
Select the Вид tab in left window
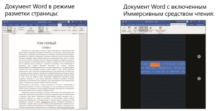click(60, 25)
